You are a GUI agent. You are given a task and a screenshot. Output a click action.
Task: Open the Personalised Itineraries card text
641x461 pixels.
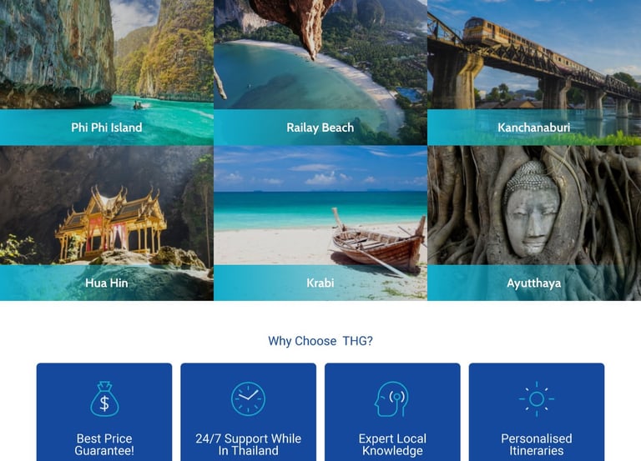[537, 444]
